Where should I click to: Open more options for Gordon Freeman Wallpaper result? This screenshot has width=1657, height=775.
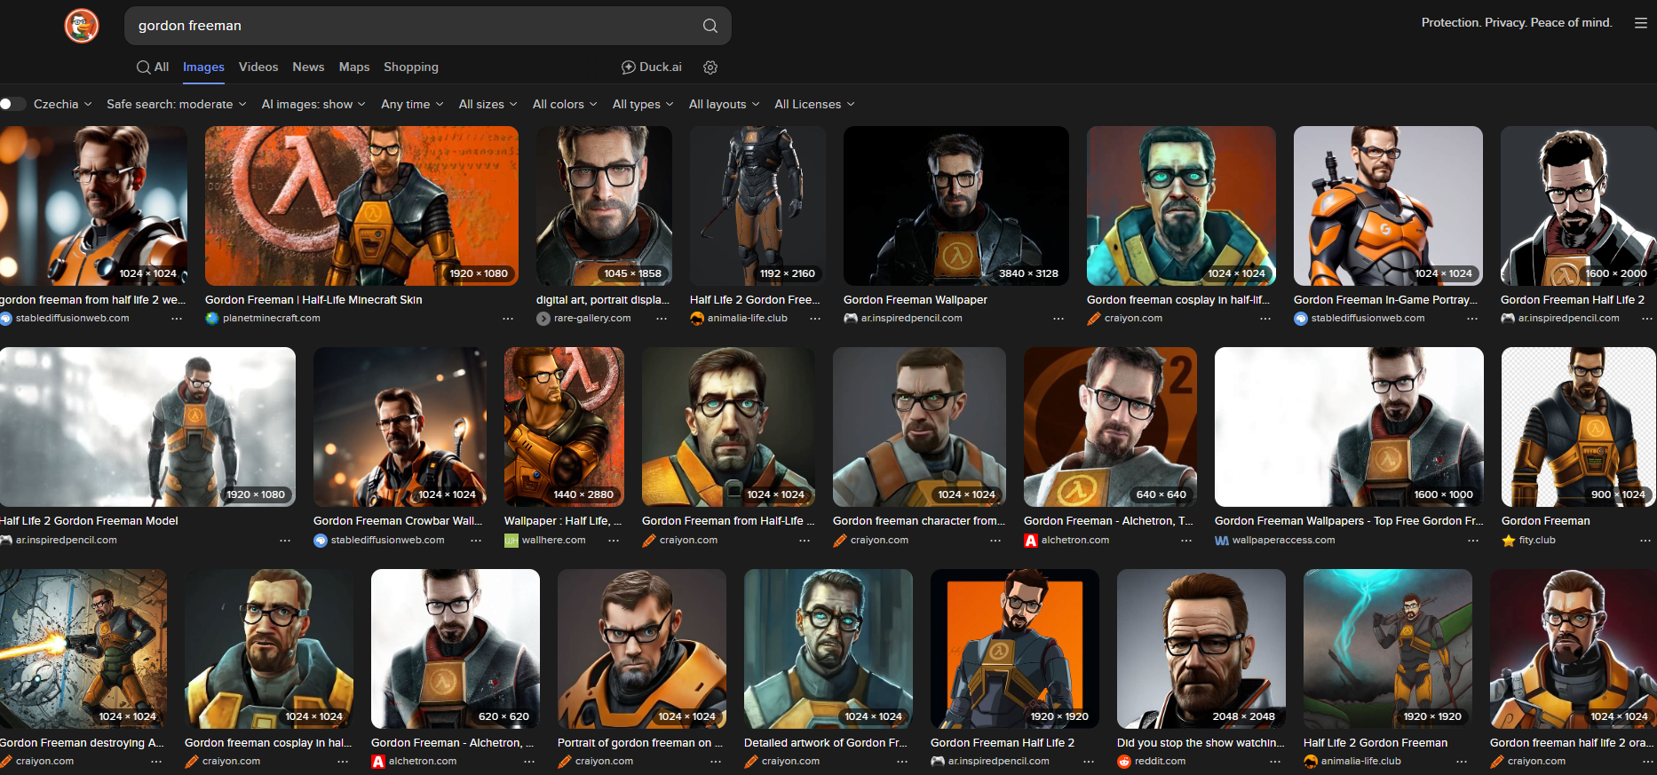1058,319
